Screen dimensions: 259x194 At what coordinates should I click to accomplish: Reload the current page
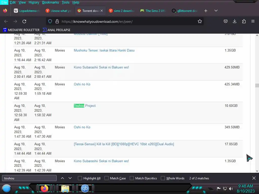click(x=24, y=21)
